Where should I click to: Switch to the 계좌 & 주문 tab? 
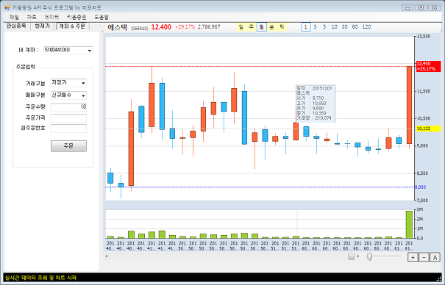(72, 26)
